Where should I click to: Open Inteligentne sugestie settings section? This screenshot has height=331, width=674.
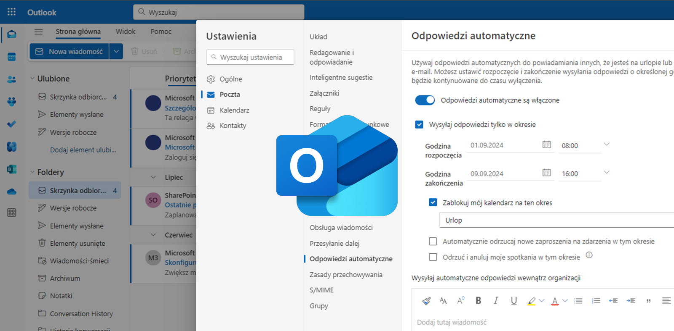(341, 78)
